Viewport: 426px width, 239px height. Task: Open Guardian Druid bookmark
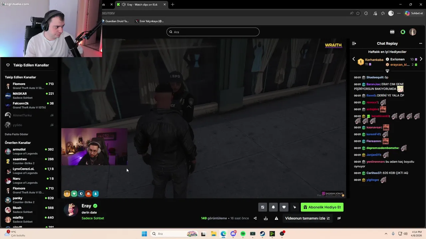click(x=115, y=21)
